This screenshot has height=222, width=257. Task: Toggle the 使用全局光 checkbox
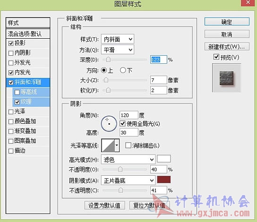click(122, 124)
